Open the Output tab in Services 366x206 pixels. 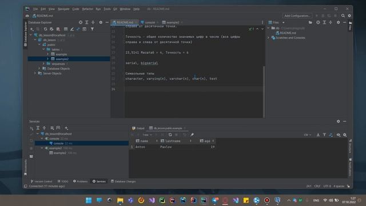pyautogui.click(x=138, y=128)
